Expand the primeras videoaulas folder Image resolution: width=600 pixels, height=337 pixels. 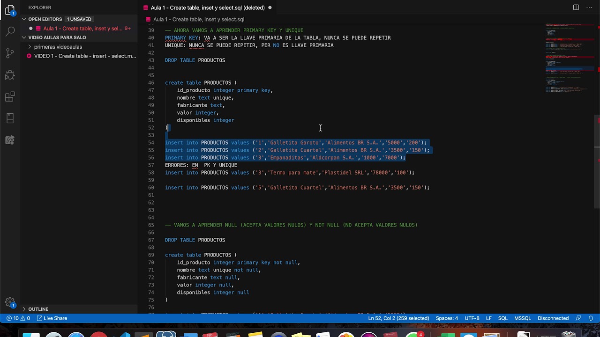point(58,47)
